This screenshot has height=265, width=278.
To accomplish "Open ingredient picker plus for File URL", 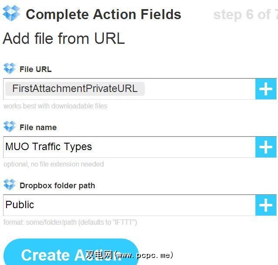I will tap(266, 89).
